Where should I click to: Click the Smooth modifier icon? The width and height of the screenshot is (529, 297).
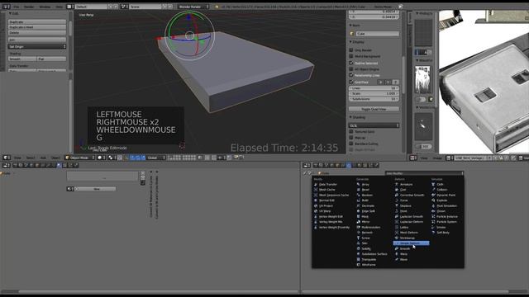pos(397,248)
